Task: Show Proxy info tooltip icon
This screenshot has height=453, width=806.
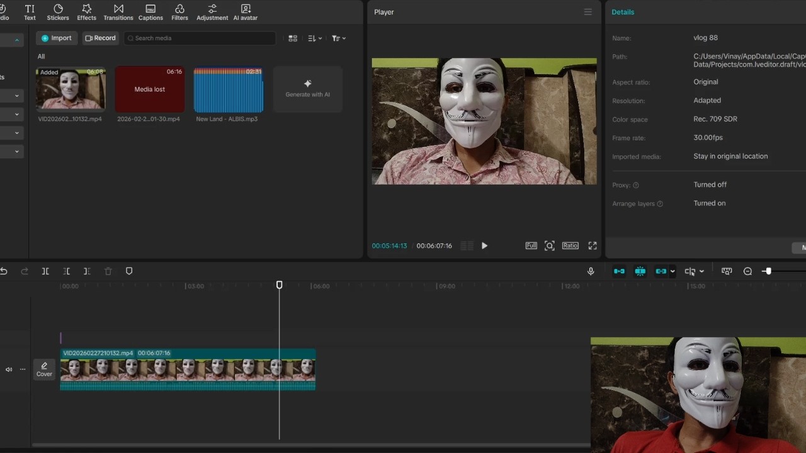Action: point(636,186)
